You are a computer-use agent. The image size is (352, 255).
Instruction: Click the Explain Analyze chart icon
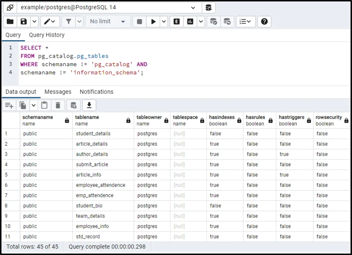190,21
